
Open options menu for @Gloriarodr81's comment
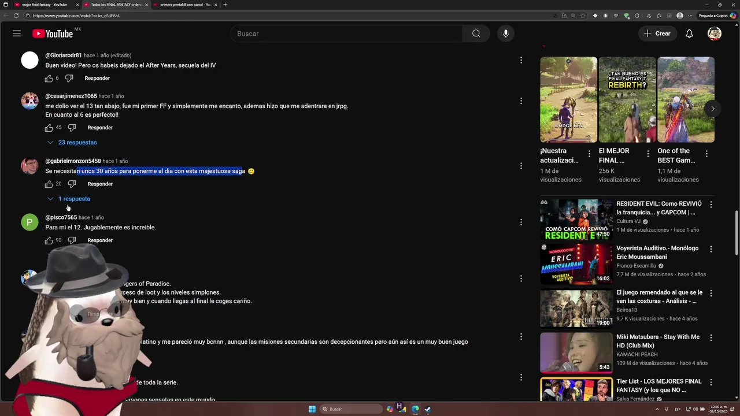(x=521, y=60)
